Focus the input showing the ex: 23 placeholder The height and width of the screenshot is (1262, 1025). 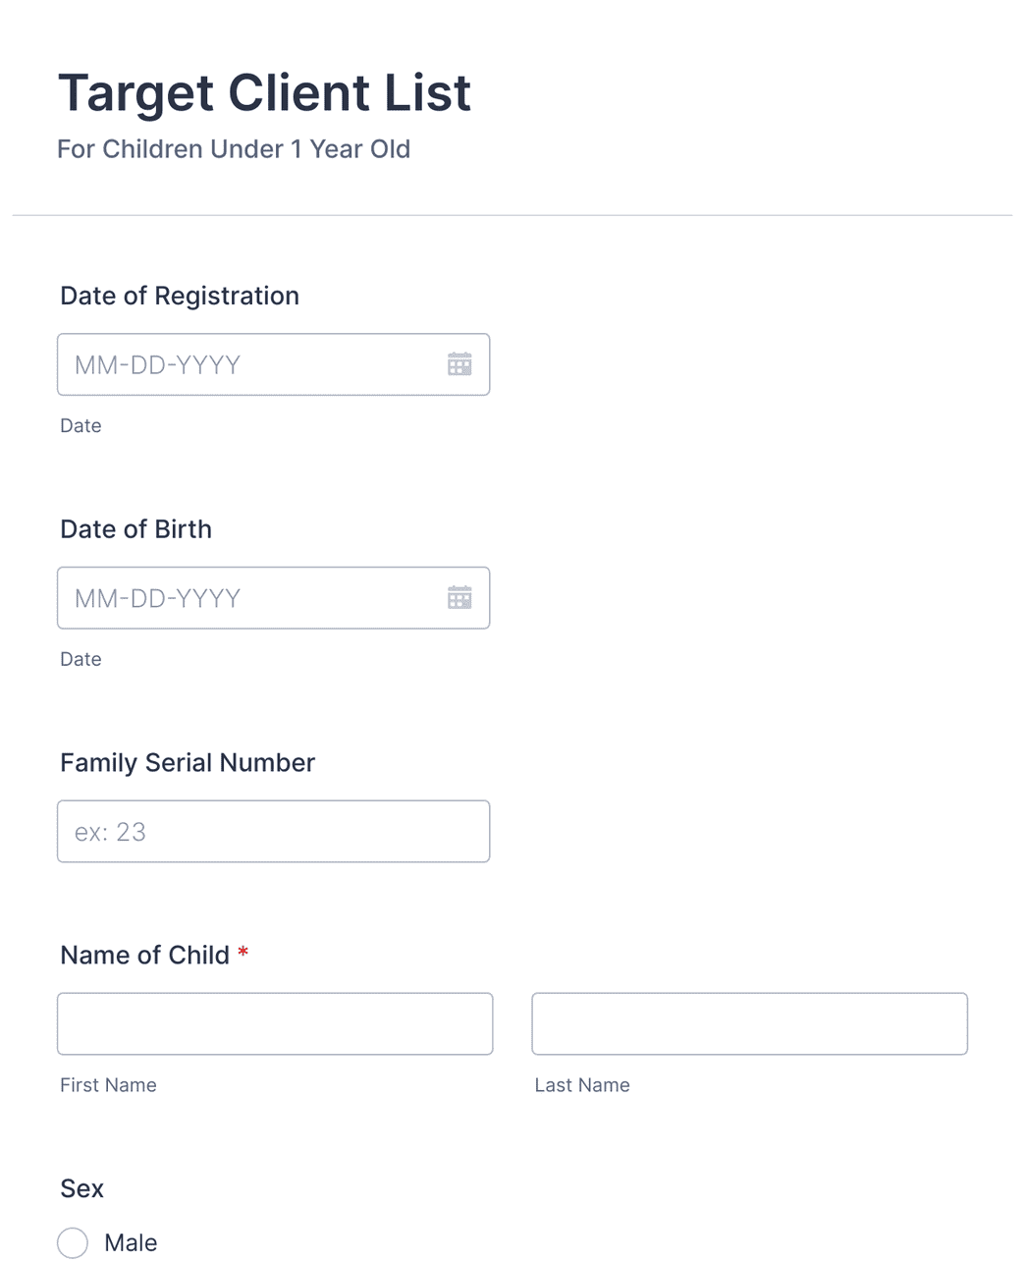[273, 831]
